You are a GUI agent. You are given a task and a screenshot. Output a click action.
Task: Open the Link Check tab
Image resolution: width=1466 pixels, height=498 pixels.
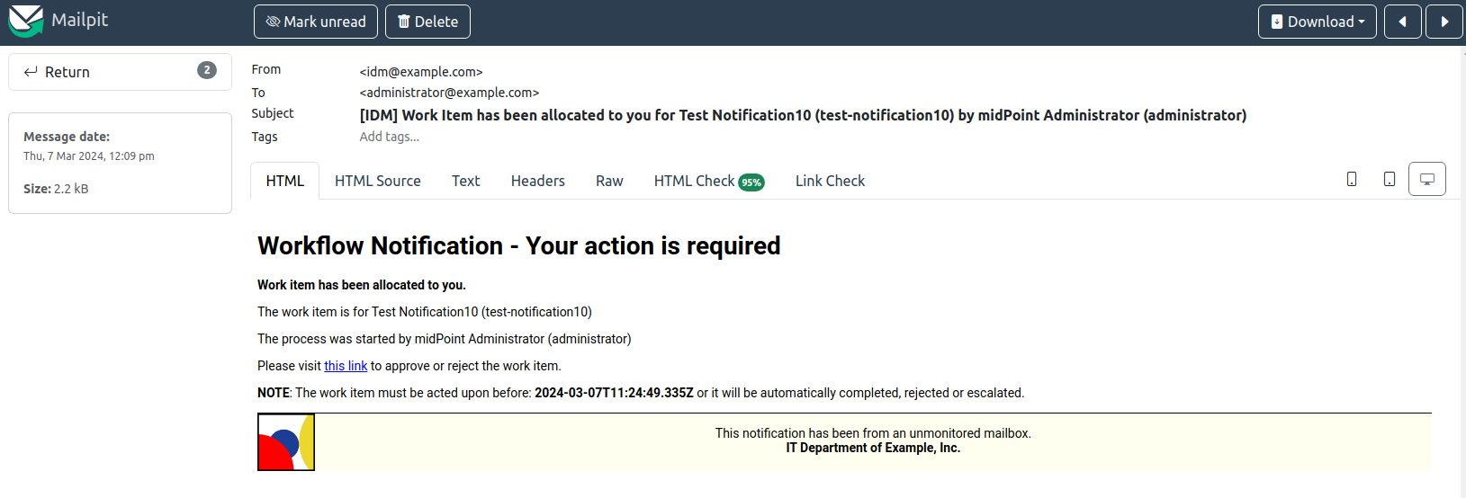tap(830, 181)
